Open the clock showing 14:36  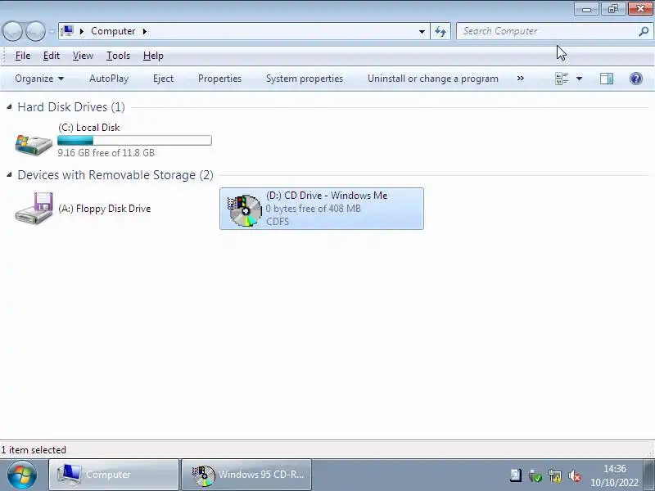(615, 475)
